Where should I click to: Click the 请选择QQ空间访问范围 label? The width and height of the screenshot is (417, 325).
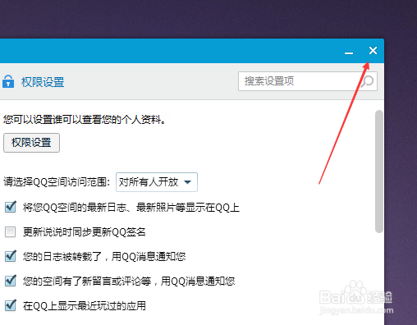(x=57, y=182)
